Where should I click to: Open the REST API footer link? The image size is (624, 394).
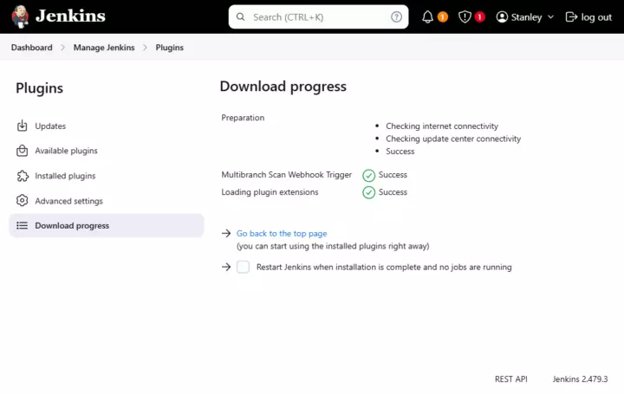[x=511, y=379]
